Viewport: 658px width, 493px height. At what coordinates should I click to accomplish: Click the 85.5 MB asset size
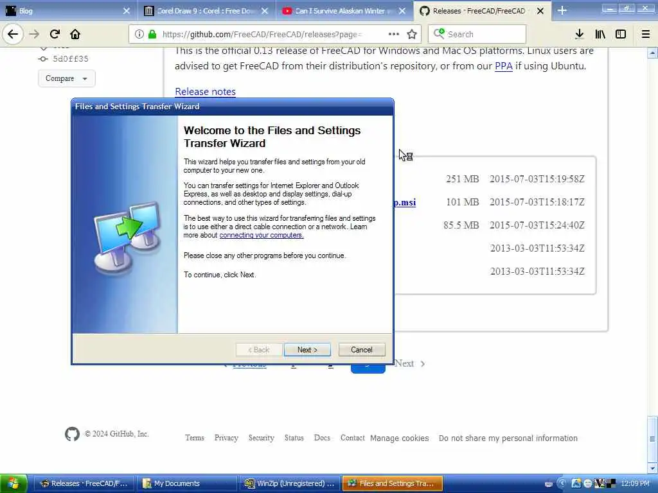point(461,225)
